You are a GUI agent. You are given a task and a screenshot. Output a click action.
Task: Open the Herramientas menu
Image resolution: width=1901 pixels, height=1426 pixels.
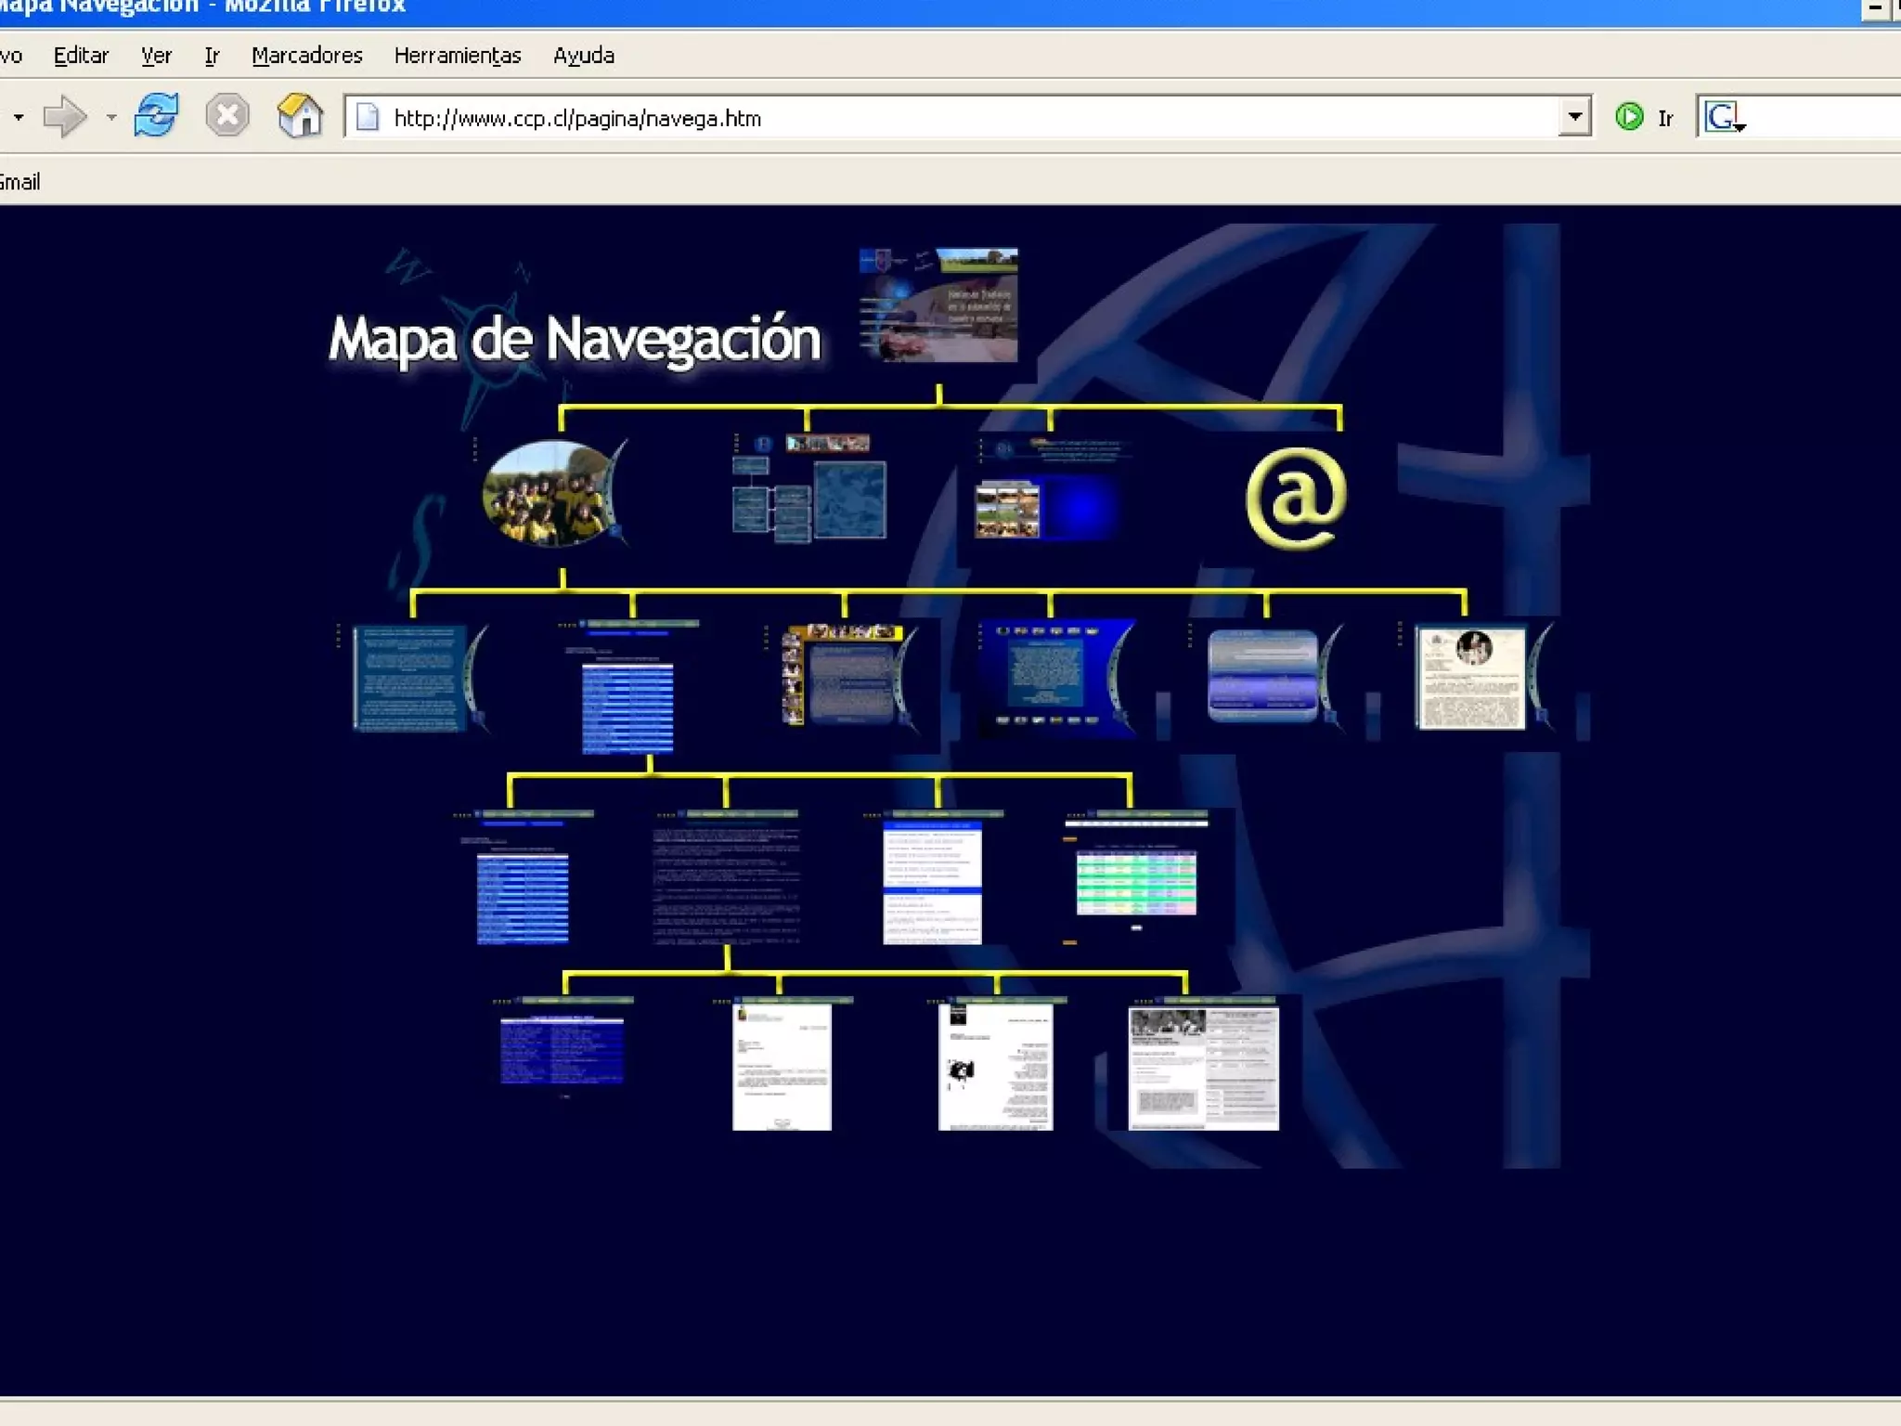[x=457, y=56]
